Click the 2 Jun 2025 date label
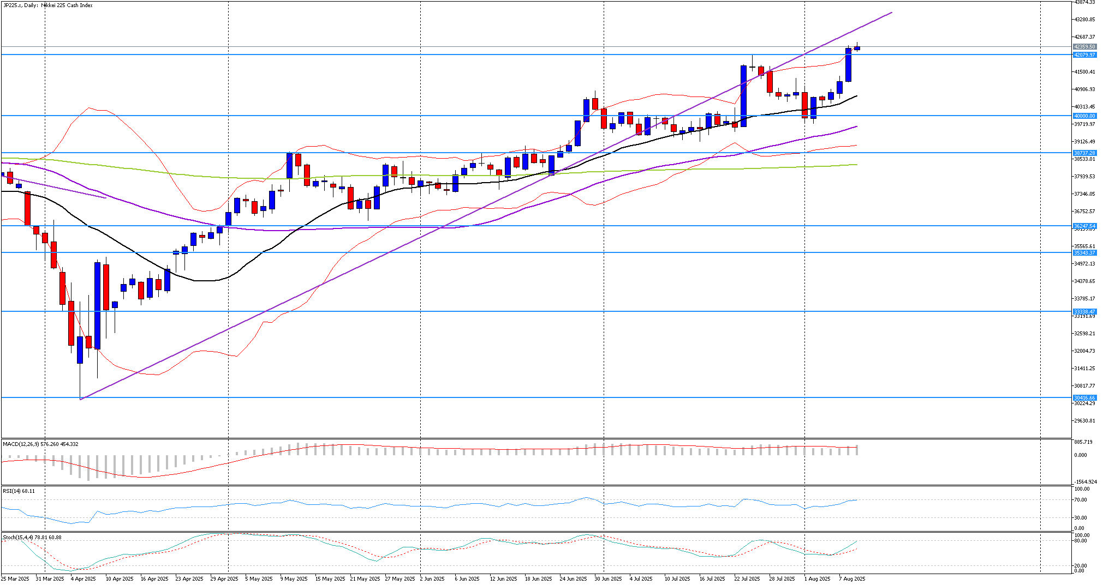This screenshot has width=1103, height=585. point(433,579)
